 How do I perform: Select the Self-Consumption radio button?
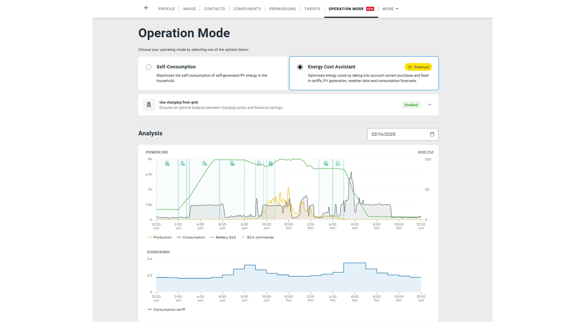pos(149,67)
